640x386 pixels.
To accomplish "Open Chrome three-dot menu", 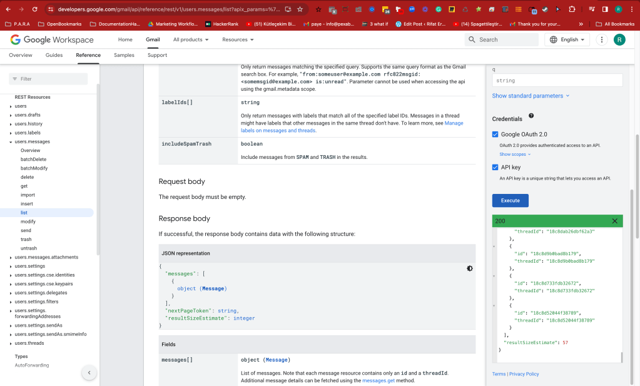I will pyautogui.click(x=632, y=9).
